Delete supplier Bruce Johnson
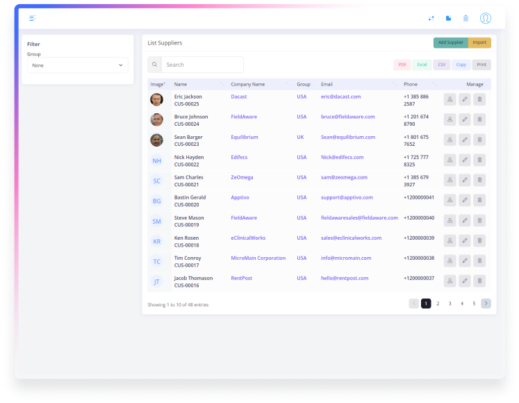Screen dimensions: 519x403 click(x=479, y=120)
